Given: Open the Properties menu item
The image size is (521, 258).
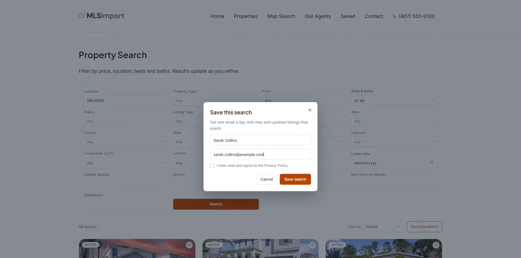Looking at the screenshot, I should (246, 16).
